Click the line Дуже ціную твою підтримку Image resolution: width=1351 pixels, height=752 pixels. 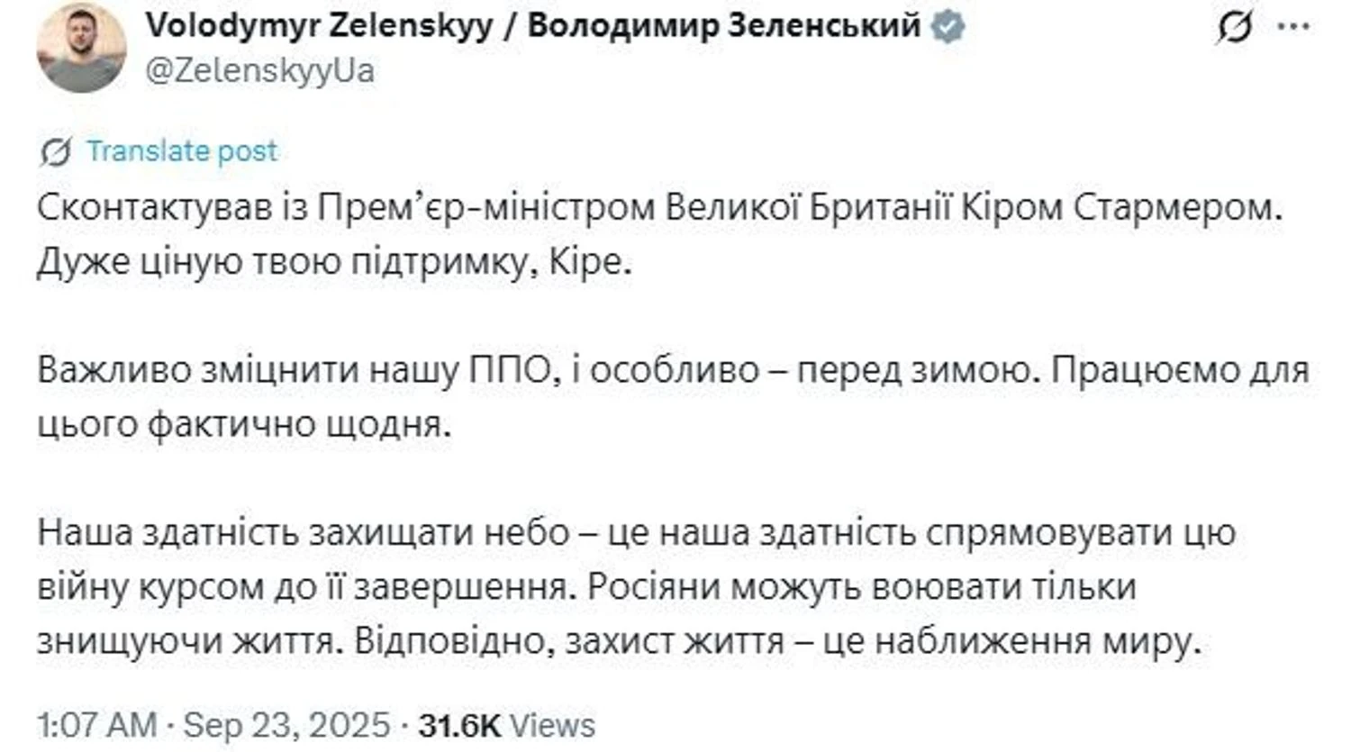click(334, 263)
